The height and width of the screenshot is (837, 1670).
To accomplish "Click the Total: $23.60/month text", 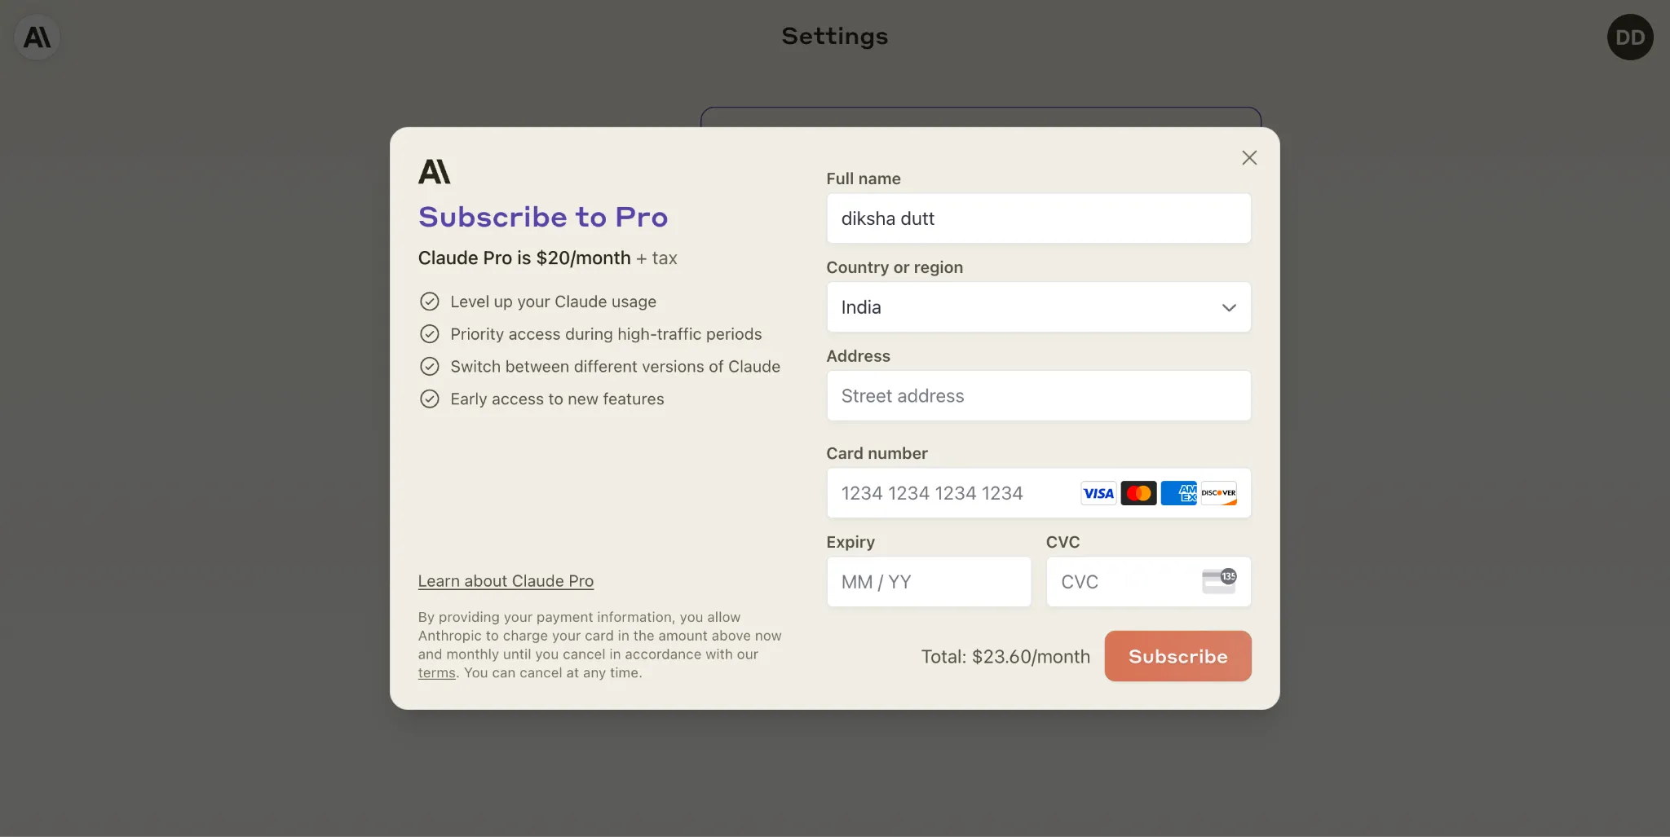I will (x=1005, y=657).
